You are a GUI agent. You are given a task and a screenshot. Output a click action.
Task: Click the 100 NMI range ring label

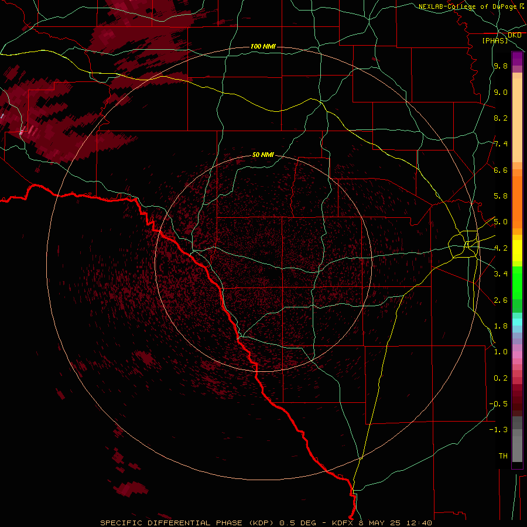(263, 46)
